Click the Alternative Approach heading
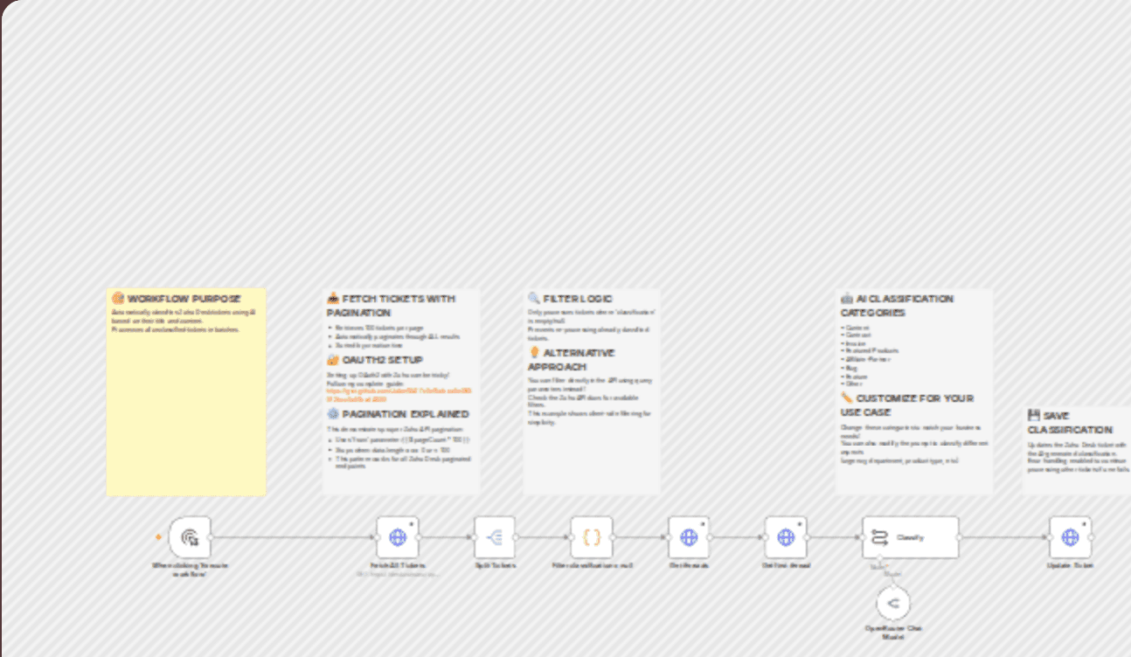 coord(572,360)
